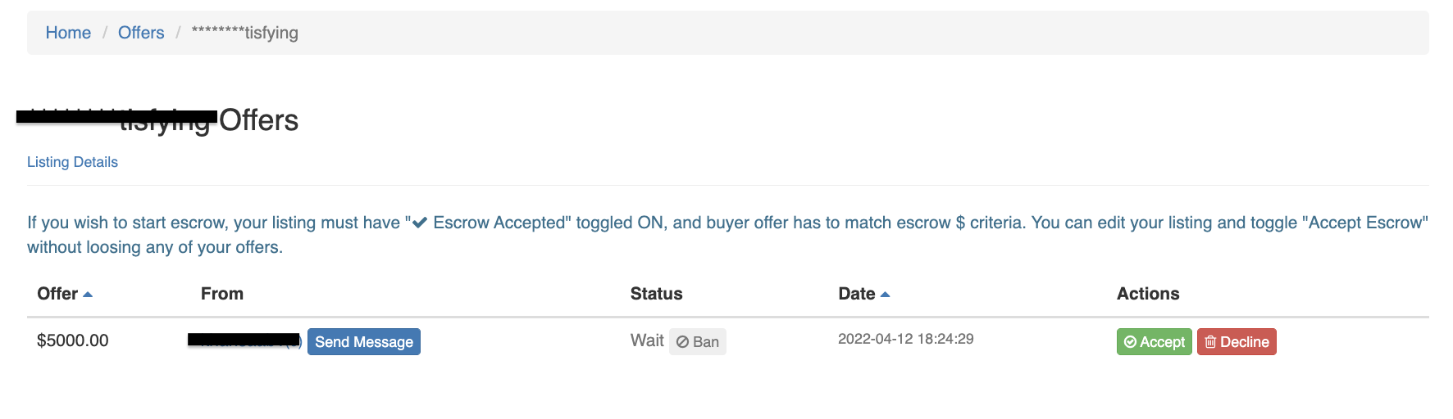Open the Offers breadcrumb link
This screenshot has width=1453, height=419.
(x=141, y=33)
